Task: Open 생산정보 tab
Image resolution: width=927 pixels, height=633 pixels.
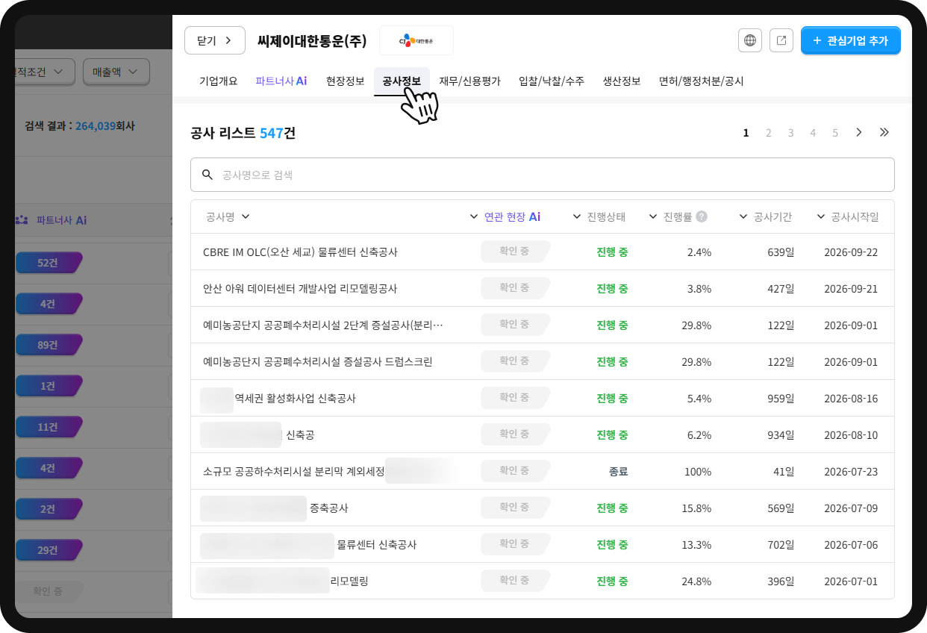Action: (x=622, y=81)
